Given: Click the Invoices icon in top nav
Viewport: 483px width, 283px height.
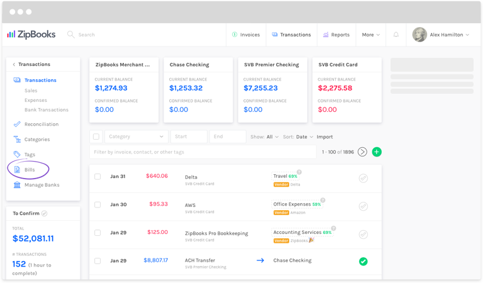Looking at the screenshot, I should (x=235, y=35).
